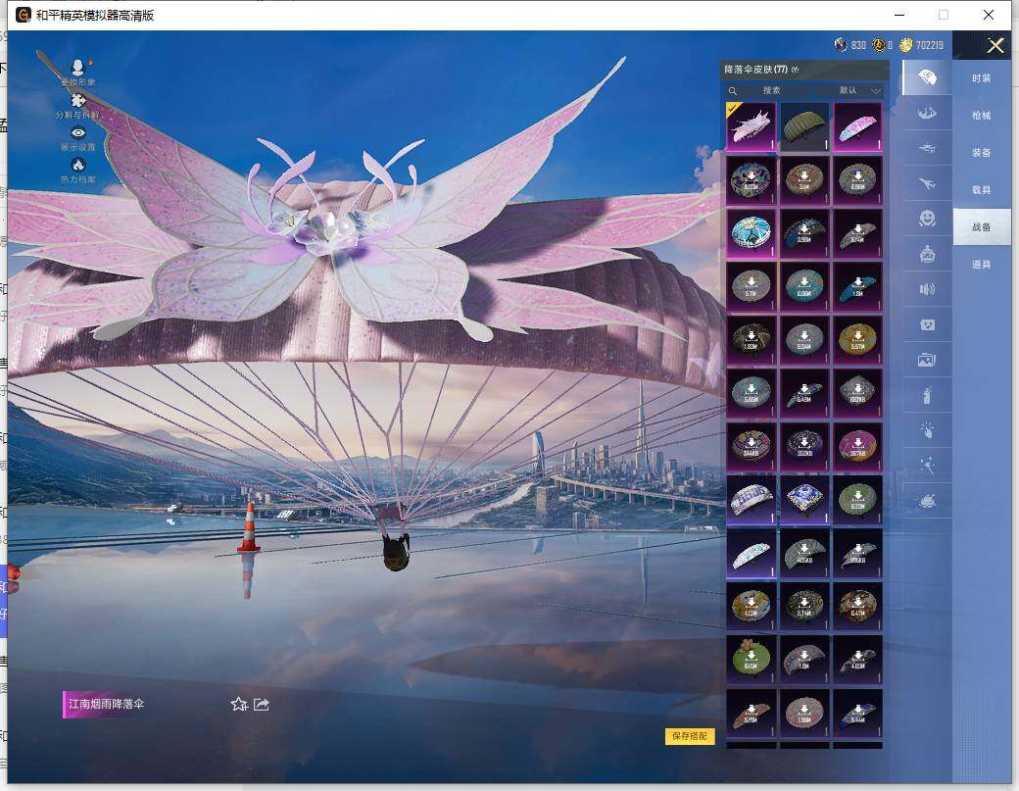Screen dimensions: 1019x791
Task: Download the 352KB dark starry parachute skin
Action: (804, 446)
